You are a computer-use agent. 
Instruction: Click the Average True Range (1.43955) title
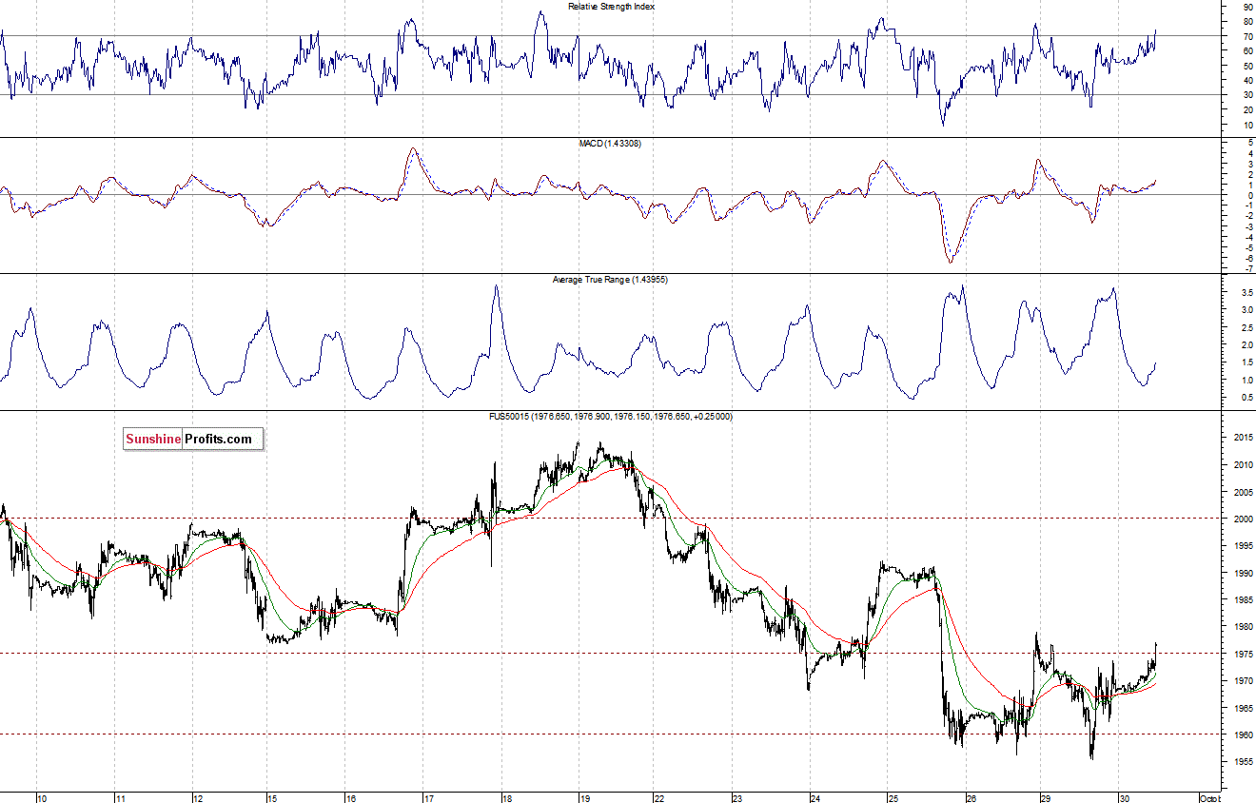611,280
